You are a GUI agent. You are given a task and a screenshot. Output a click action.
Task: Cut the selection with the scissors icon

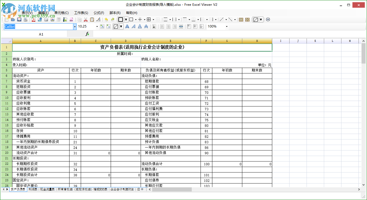coord(85,19)
